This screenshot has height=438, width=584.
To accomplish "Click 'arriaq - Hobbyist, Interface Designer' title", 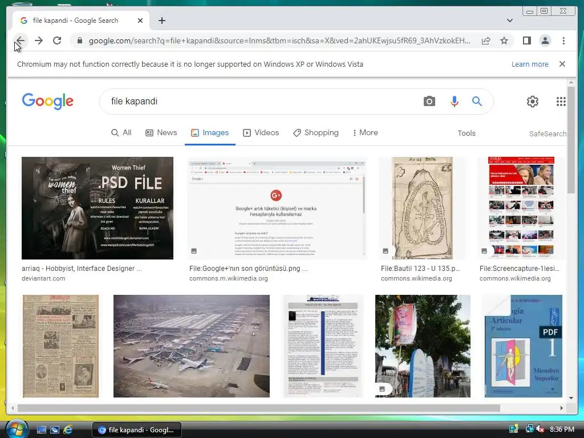I will [82, 269].
